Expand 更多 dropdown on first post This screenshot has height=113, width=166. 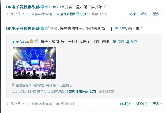(x=157, y=14)
